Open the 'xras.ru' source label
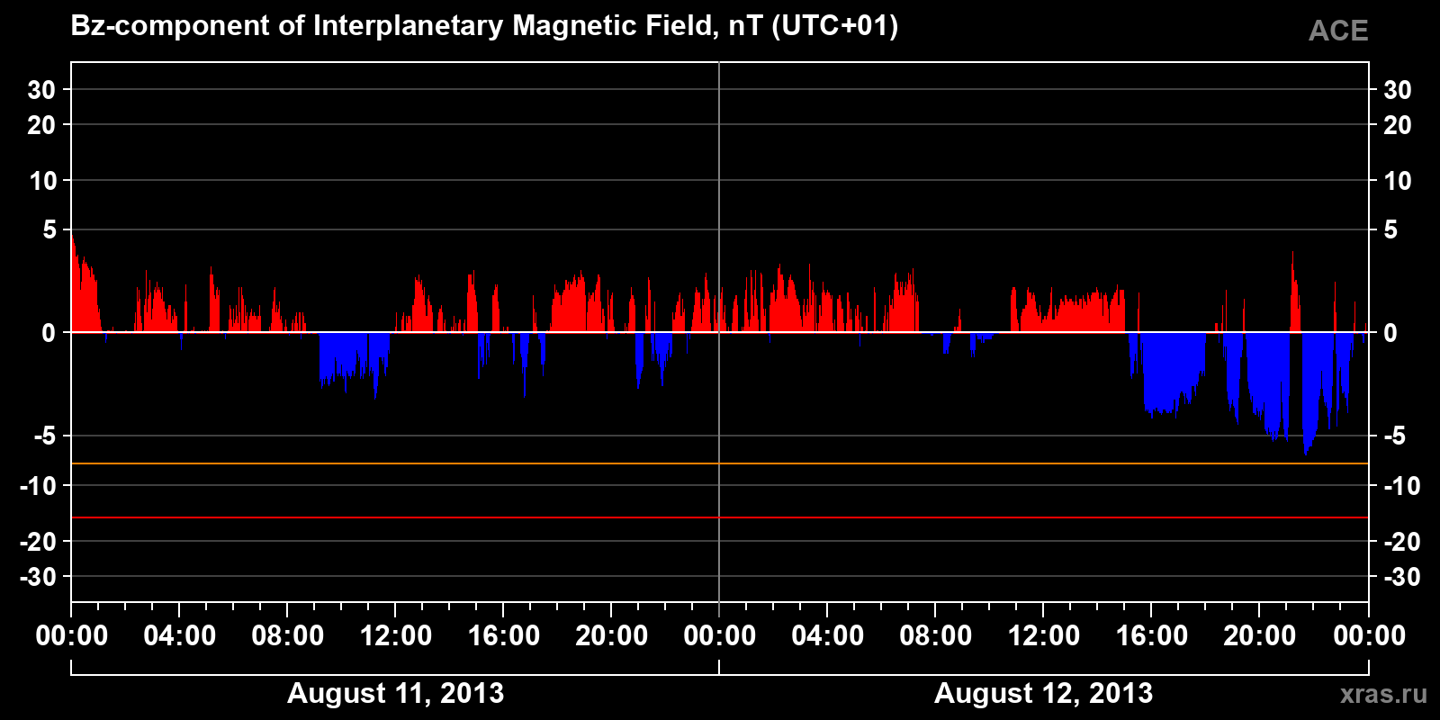Viewport: 1440px width, 720px height. (x=1383, y=694)
